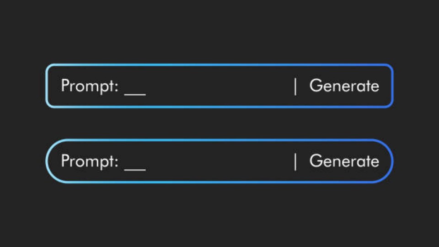The width and height of the screenshot is (439, 247).
Task: Click the vertical divider in the lower bar
Action: 295,161
